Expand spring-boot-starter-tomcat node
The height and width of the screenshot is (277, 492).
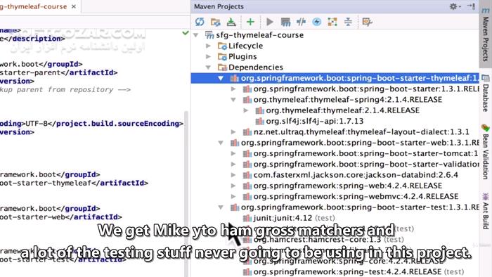pos(233,153)
